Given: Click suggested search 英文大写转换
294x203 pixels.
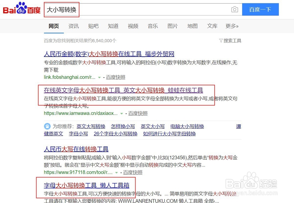Looking at the screenshot, I should (x=91, y=126).
